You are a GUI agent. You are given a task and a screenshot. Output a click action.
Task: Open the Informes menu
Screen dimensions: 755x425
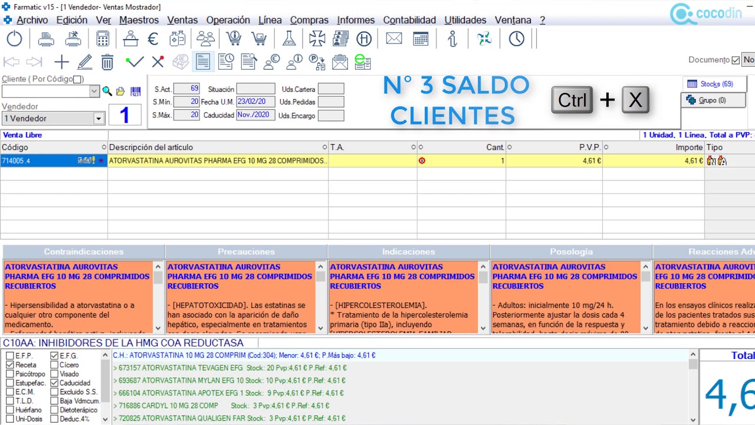point(356,20)
